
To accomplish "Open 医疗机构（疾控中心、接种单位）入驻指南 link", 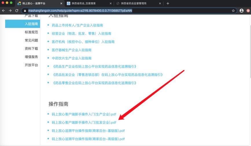I will pos(83,42).
